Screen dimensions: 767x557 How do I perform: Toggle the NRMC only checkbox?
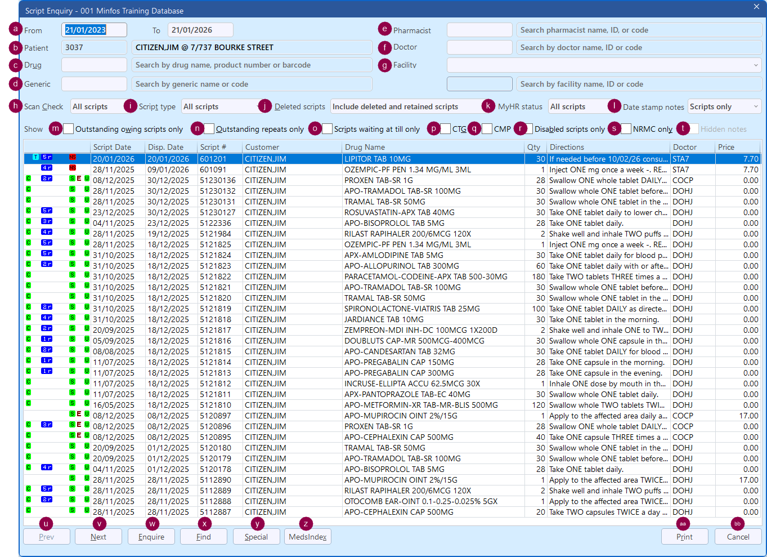pyautogui.click(x=626, y=129)
